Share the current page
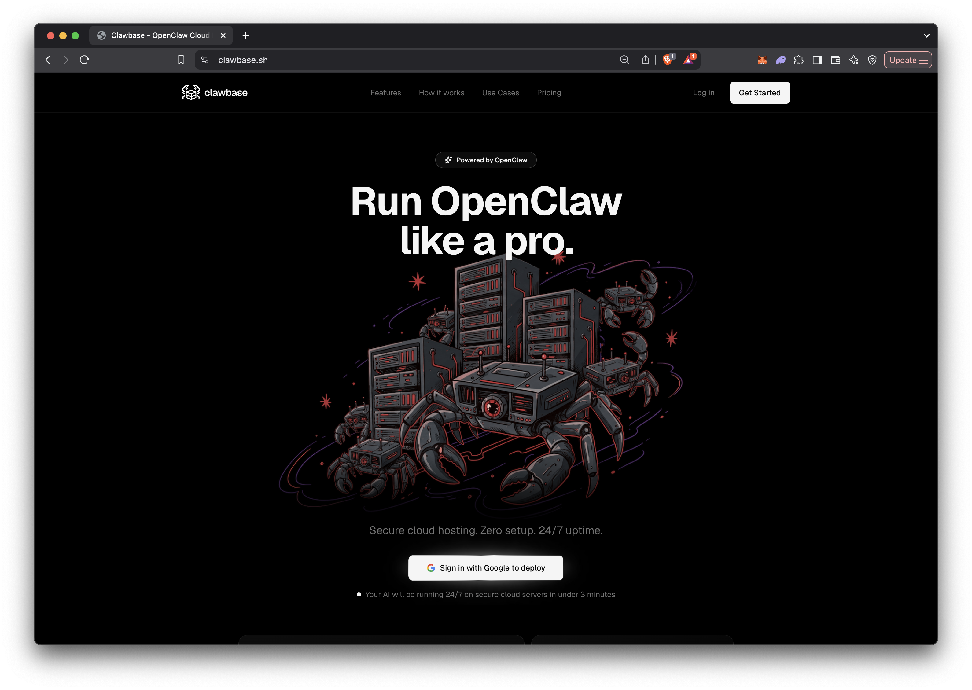 pos(646,60)
